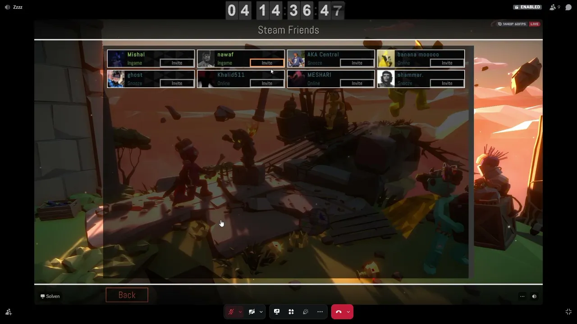Click the AKA Central friend name
Viewport: 577px width, 324px height.
tap(323, 54)
